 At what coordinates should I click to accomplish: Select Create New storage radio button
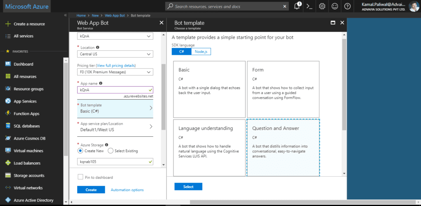tap(80, 151)
